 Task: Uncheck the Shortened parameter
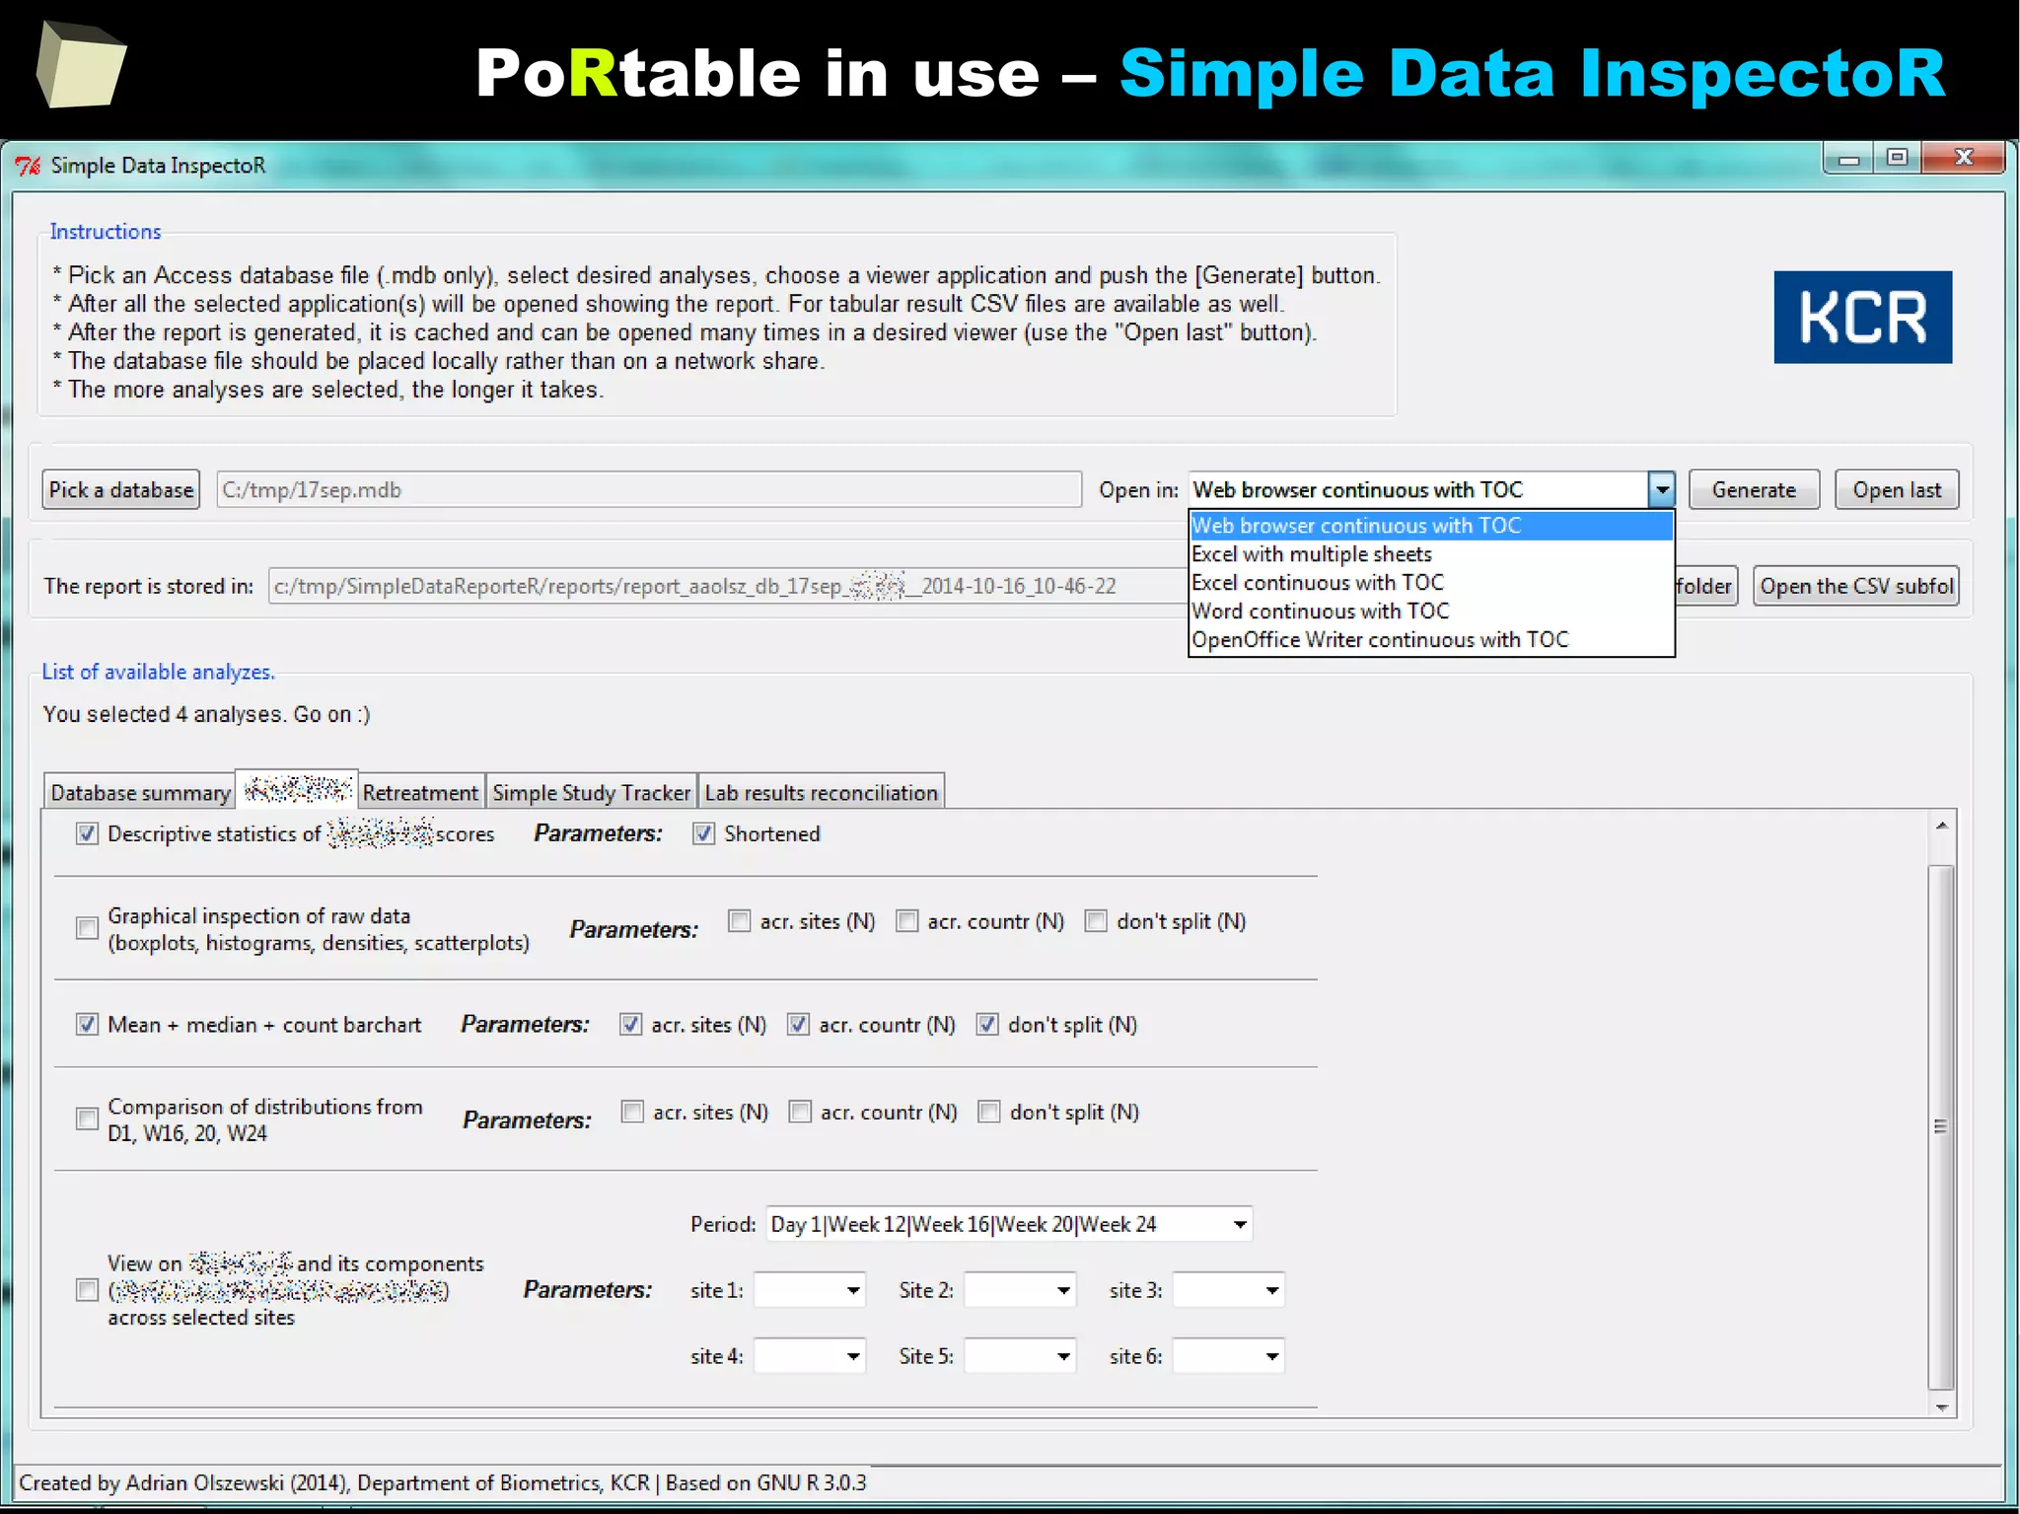(703, 834)
